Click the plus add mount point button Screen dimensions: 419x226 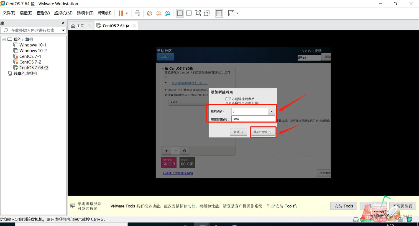[x=166, y=151]
